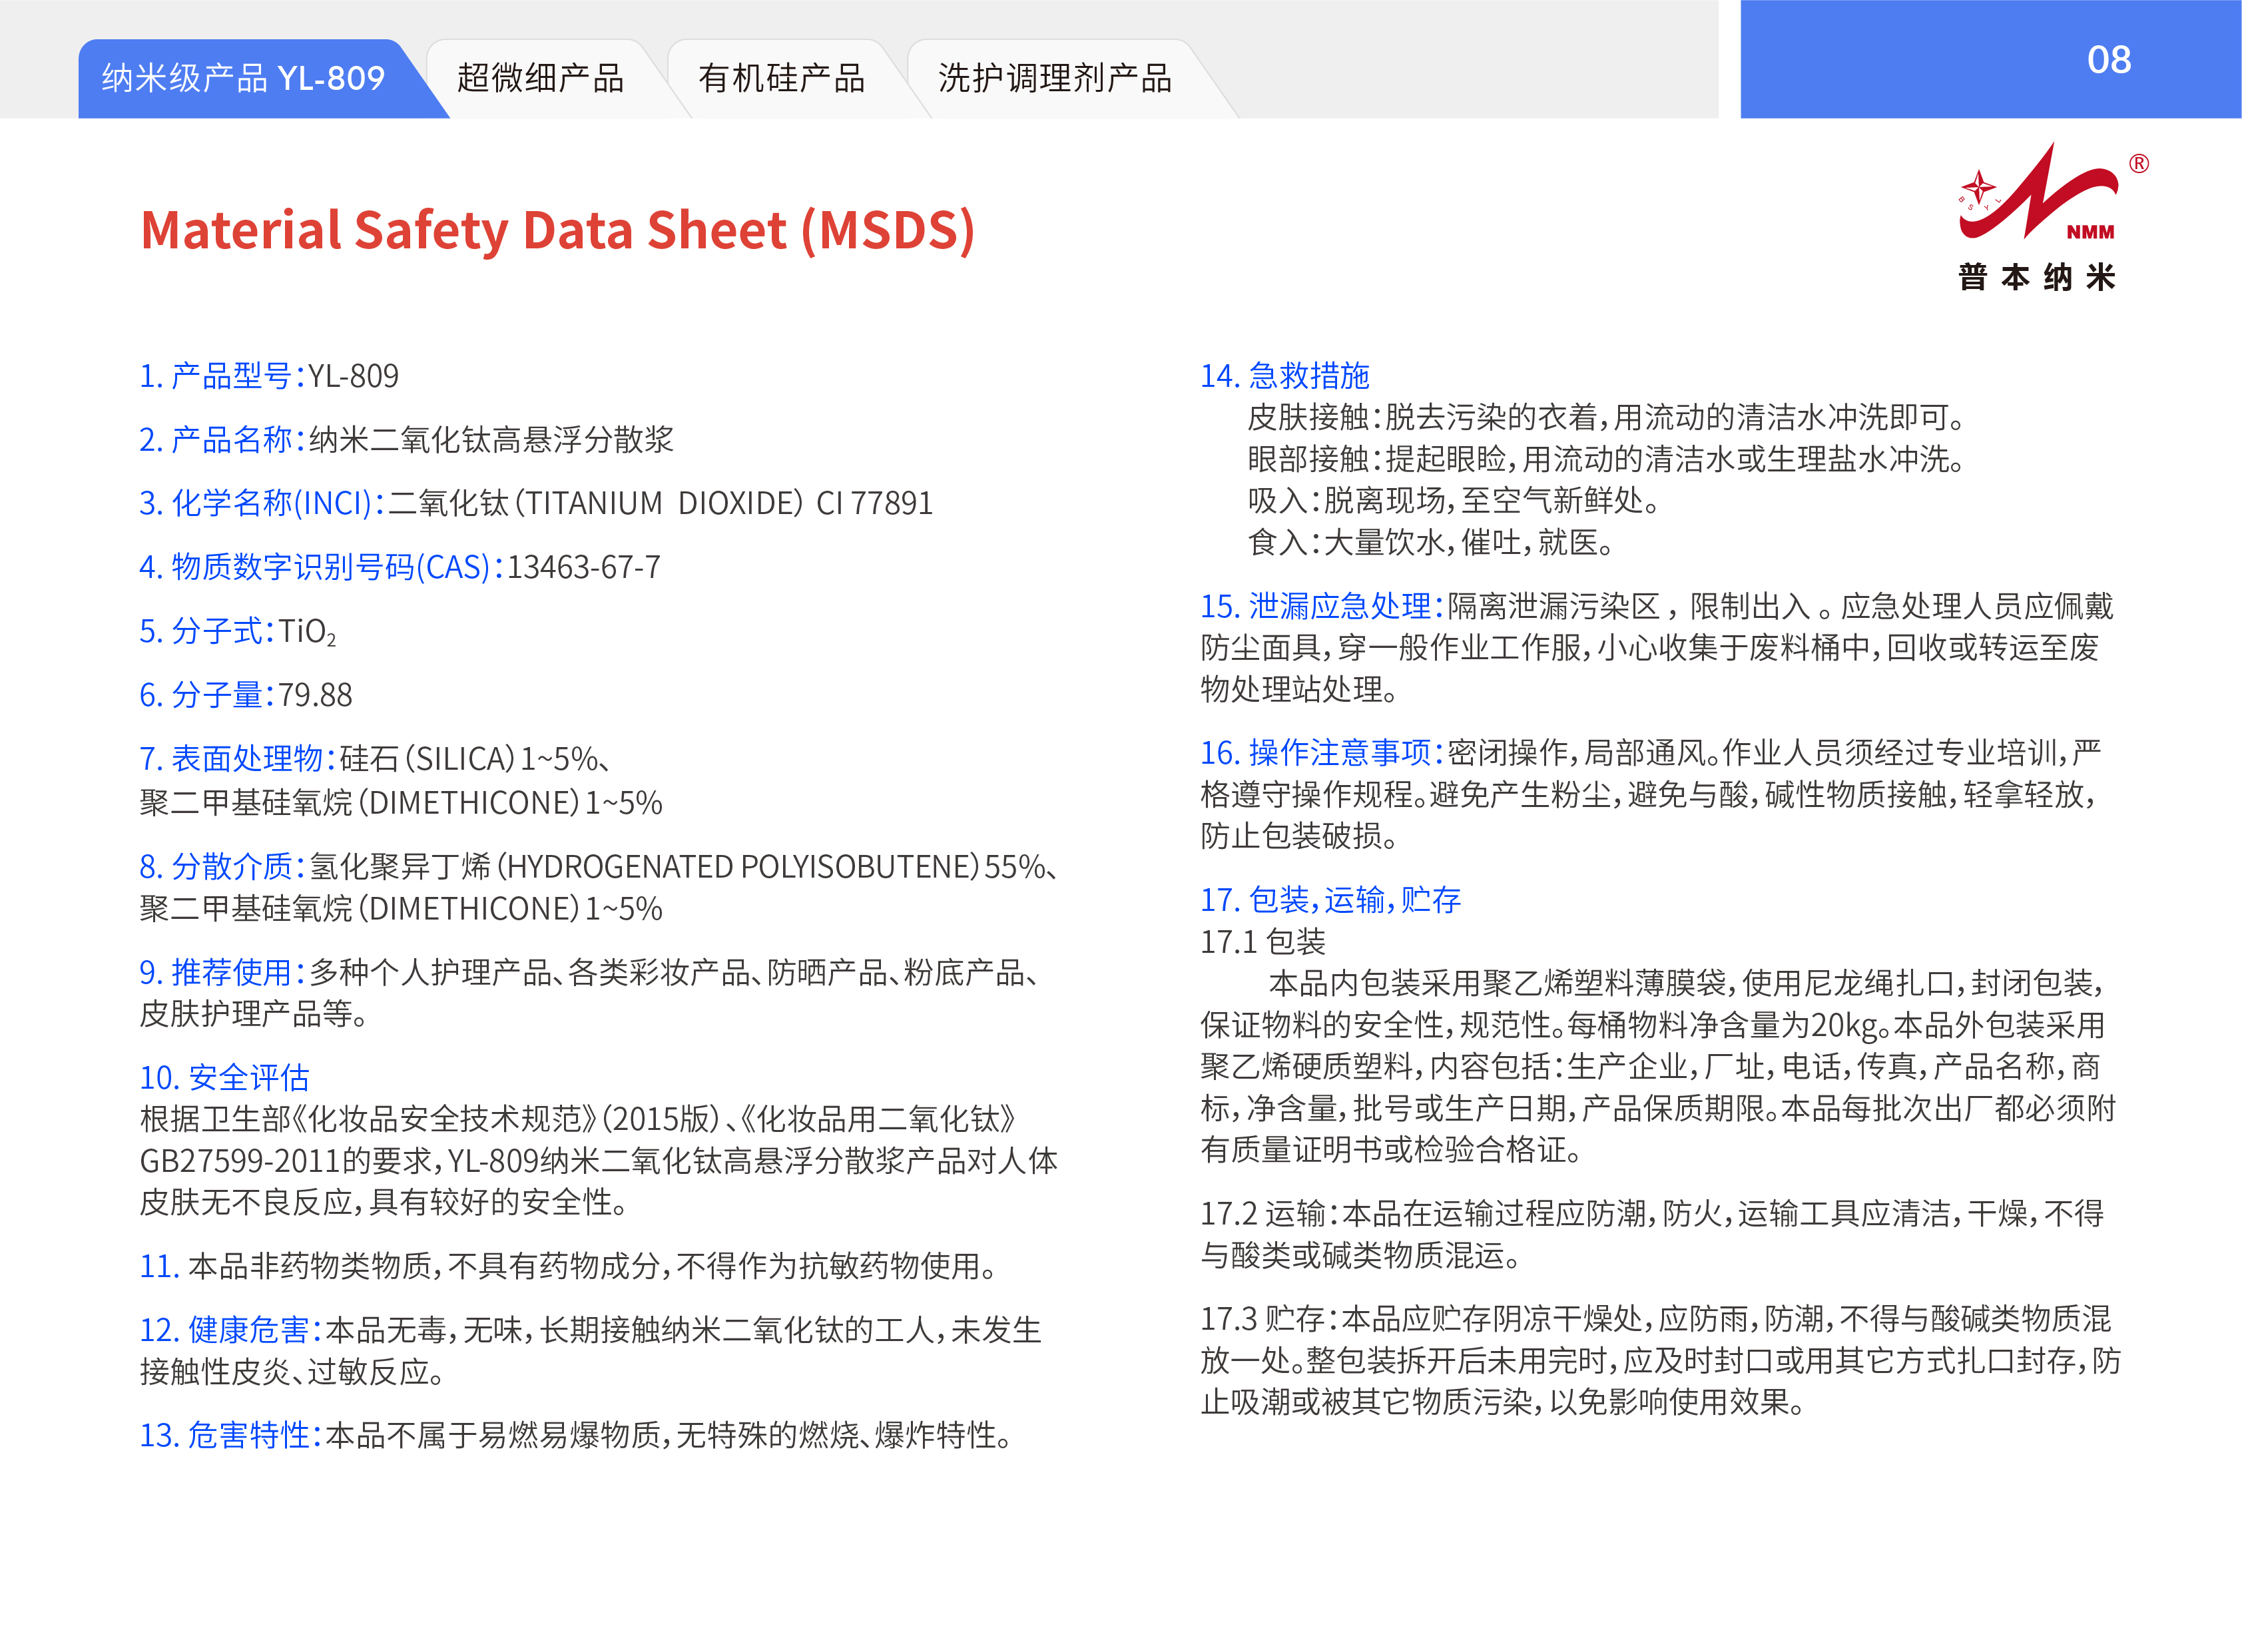This screenshot has width=2242, height=1652.
Task: Click the 14. 急救措施 heading
Action: click(x=1284, y=376)
